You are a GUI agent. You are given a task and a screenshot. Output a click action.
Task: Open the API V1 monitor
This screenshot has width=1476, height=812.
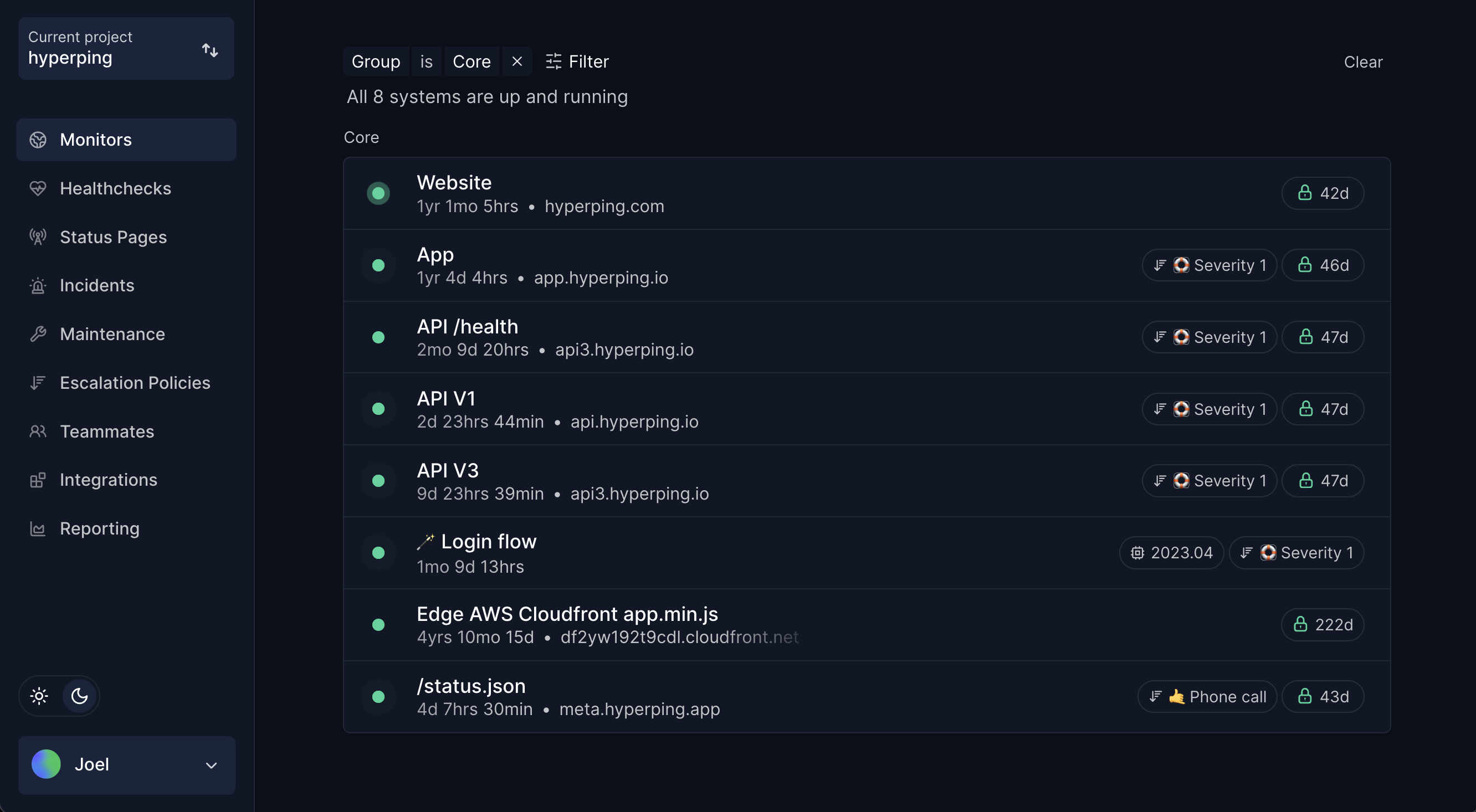click(867, 409)
